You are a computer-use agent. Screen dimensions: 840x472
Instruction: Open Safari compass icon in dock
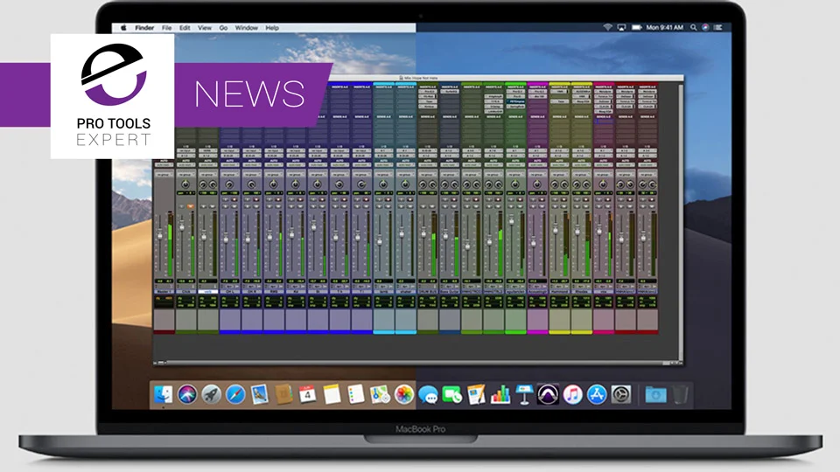pos(235,395)
